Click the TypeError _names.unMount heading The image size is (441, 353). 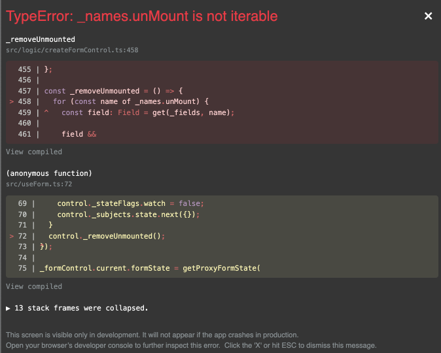142,16
